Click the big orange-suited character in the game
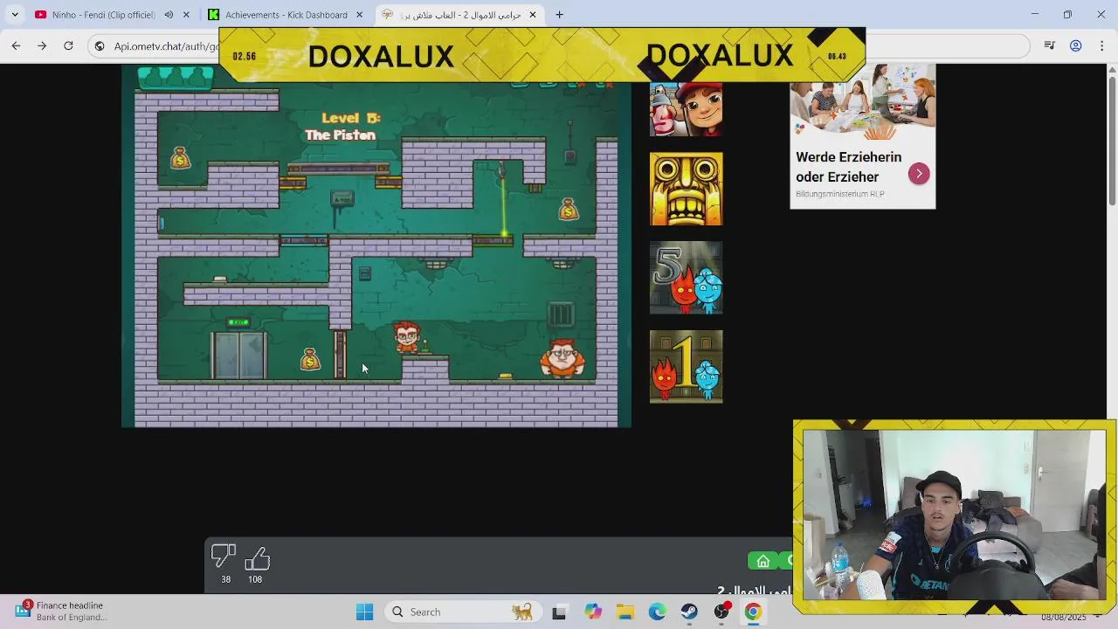Viewport: 1118px width, 629px height. [562, 359]
